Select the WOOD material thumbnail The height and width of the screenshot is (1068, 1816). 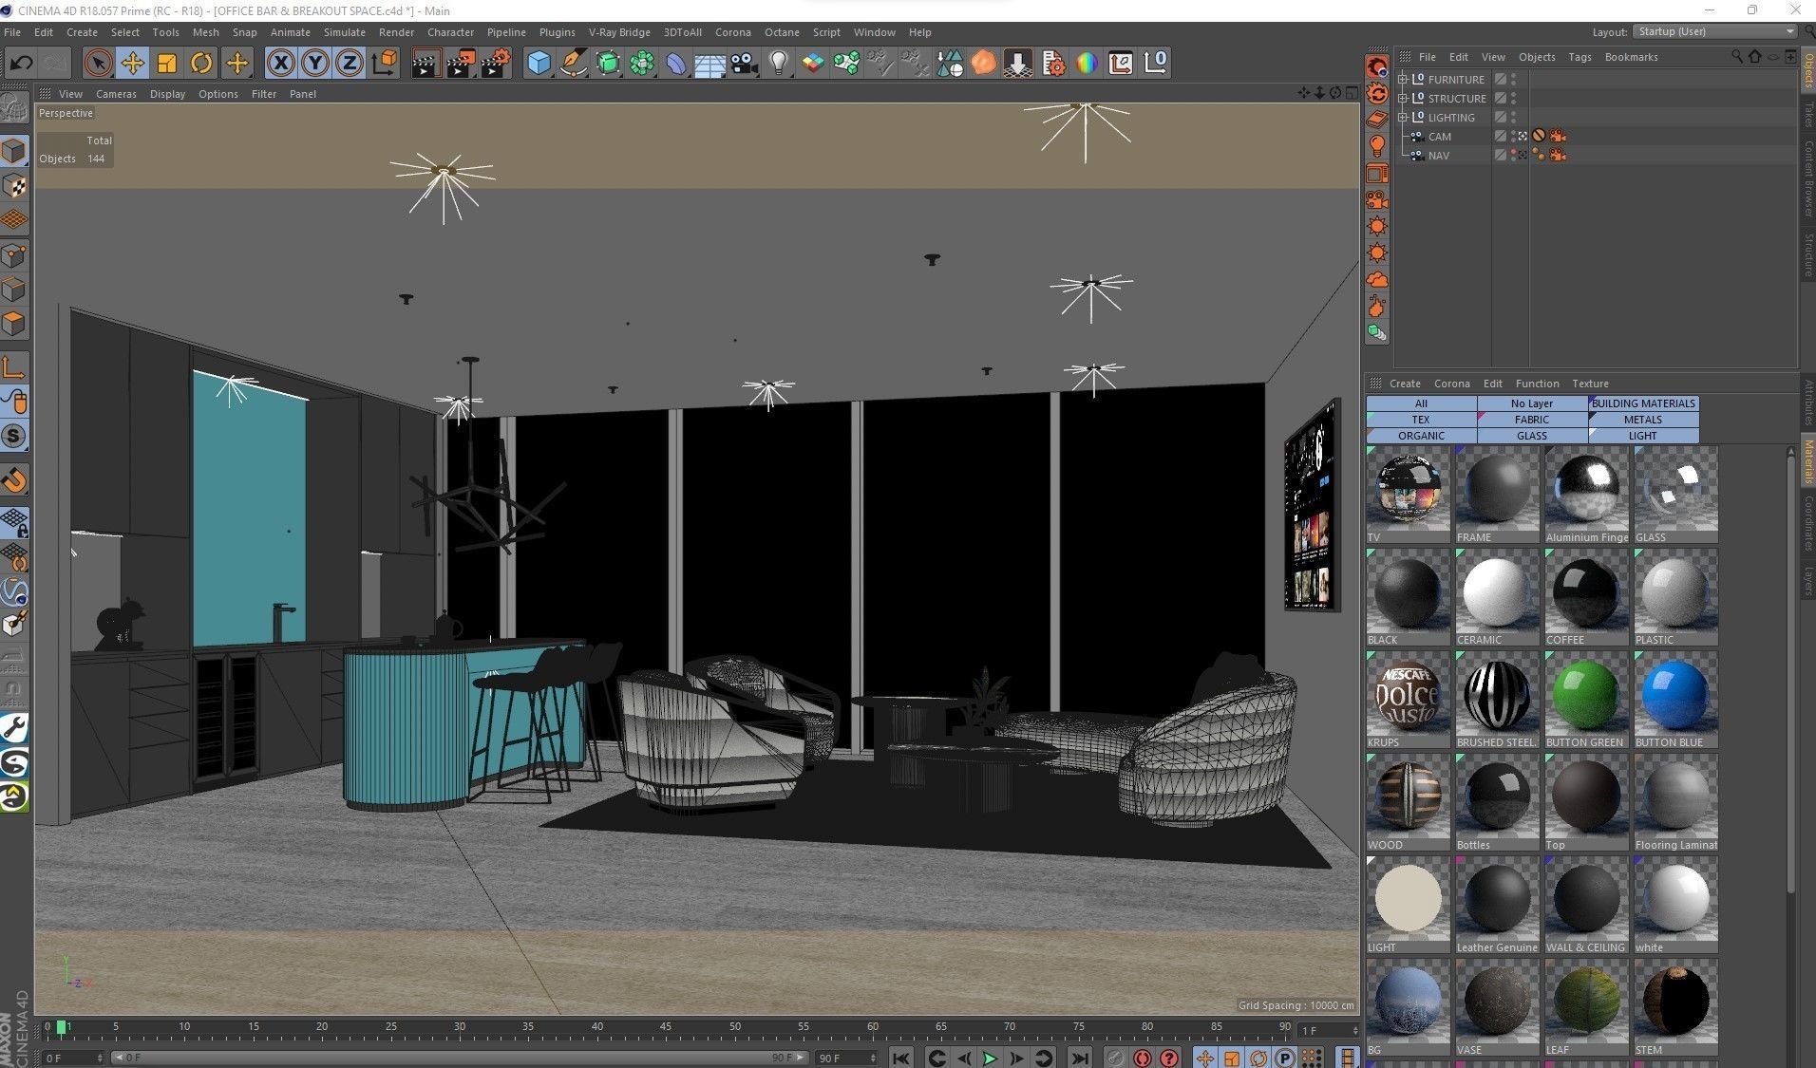point(1408,803)
